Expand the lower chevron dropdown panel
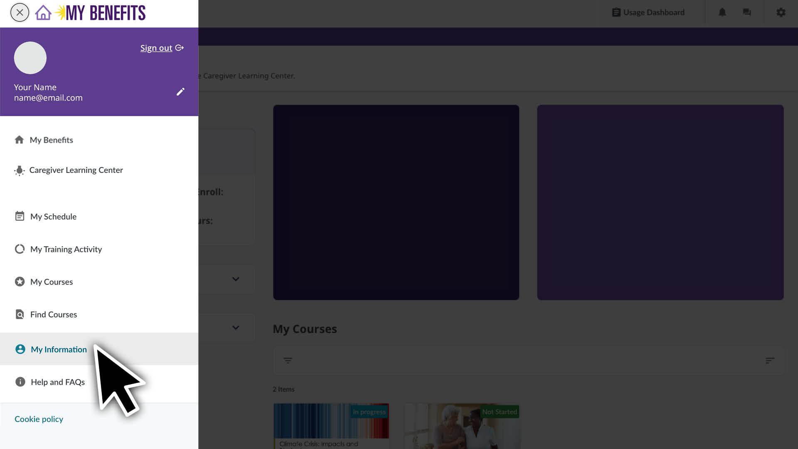This screenshot has height=449, width=798. [x=236, y=328]
